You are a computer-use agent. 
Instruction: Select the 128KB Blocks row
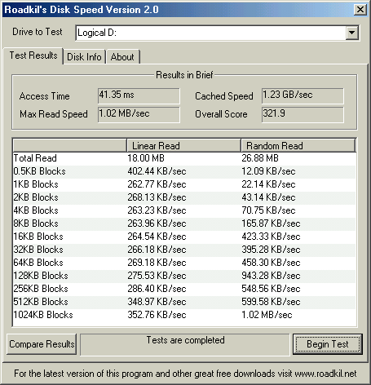point(184,276)
